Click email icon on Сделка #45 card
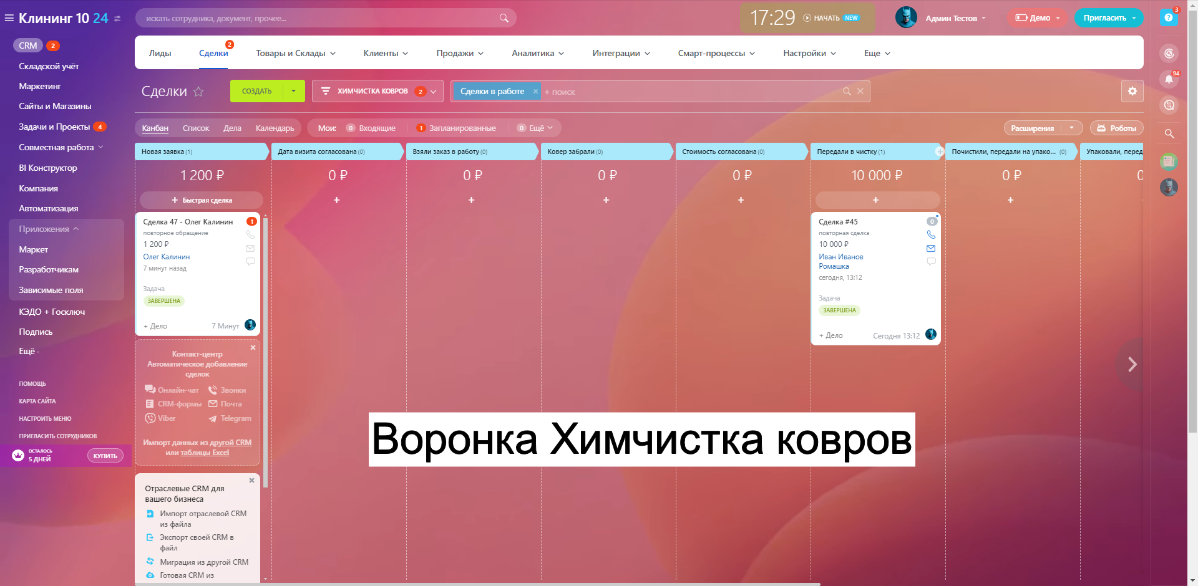1198x586 pixels. tap(931, 248)
